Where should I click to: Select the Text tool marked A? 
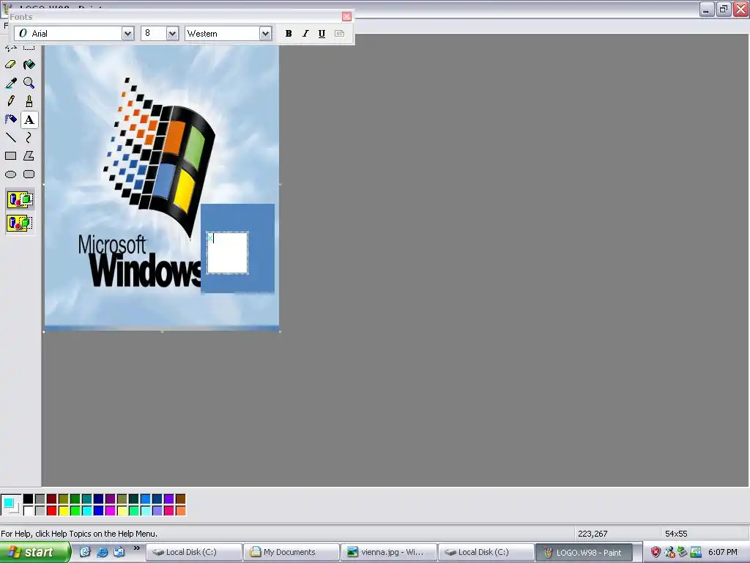29,119
